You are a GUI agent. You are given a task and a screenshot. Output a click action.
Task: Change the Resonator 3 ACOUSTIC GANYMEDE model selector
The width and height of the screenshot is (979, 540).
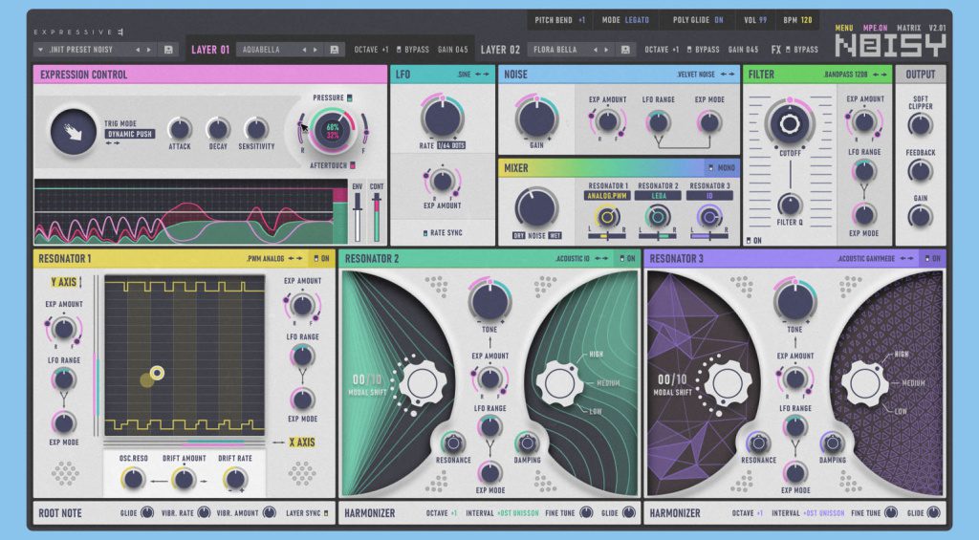point(875,258)
